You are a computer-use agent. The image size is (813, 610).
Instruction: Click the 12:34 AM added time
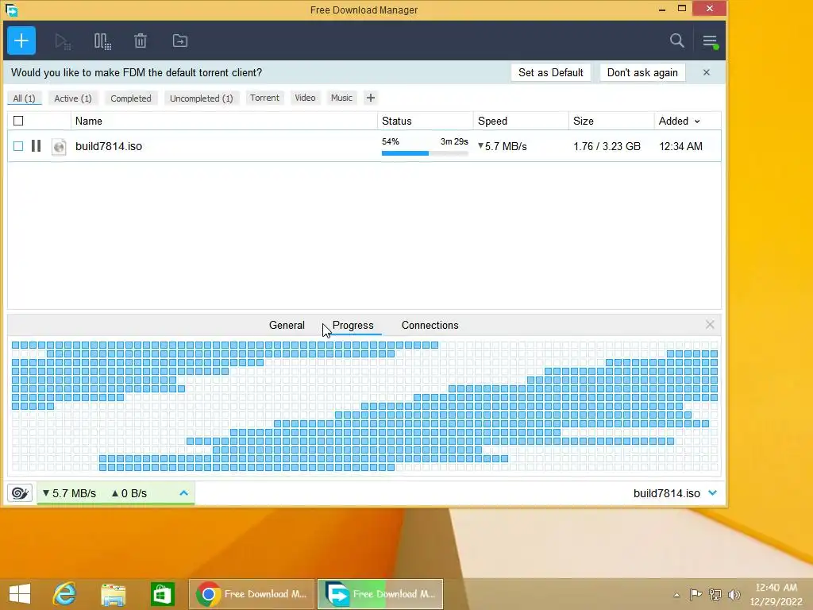(x=680, y=146)
